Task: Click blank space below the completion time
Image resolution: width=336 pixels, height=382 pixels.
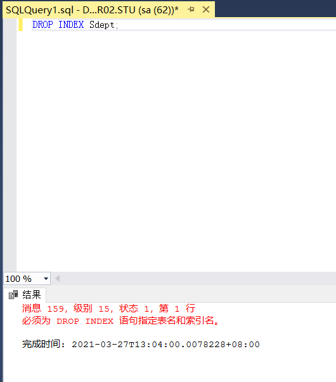Action: coord(169,366)
